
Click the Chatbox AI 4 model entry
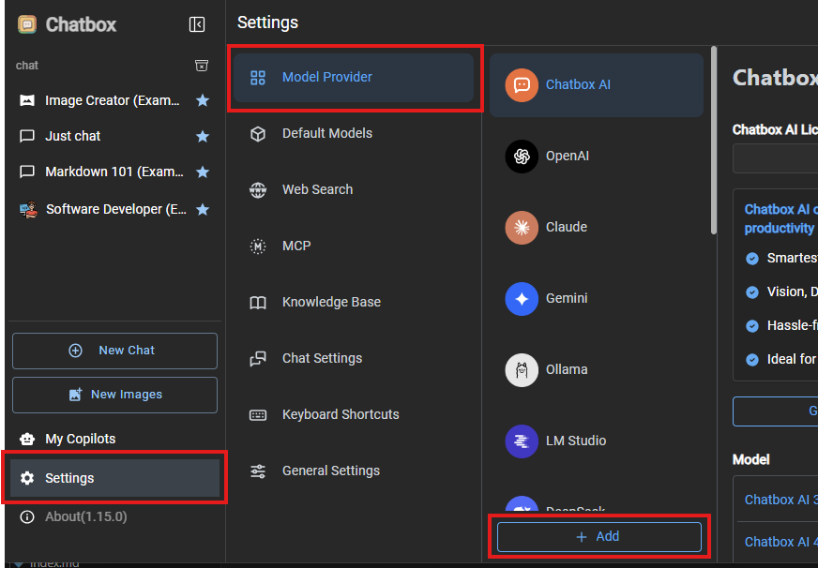pyautogui.click(x=781, y=542)
